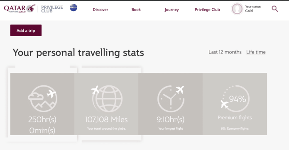
Task: Switch stats to Life time
Action: click(256, 52)
